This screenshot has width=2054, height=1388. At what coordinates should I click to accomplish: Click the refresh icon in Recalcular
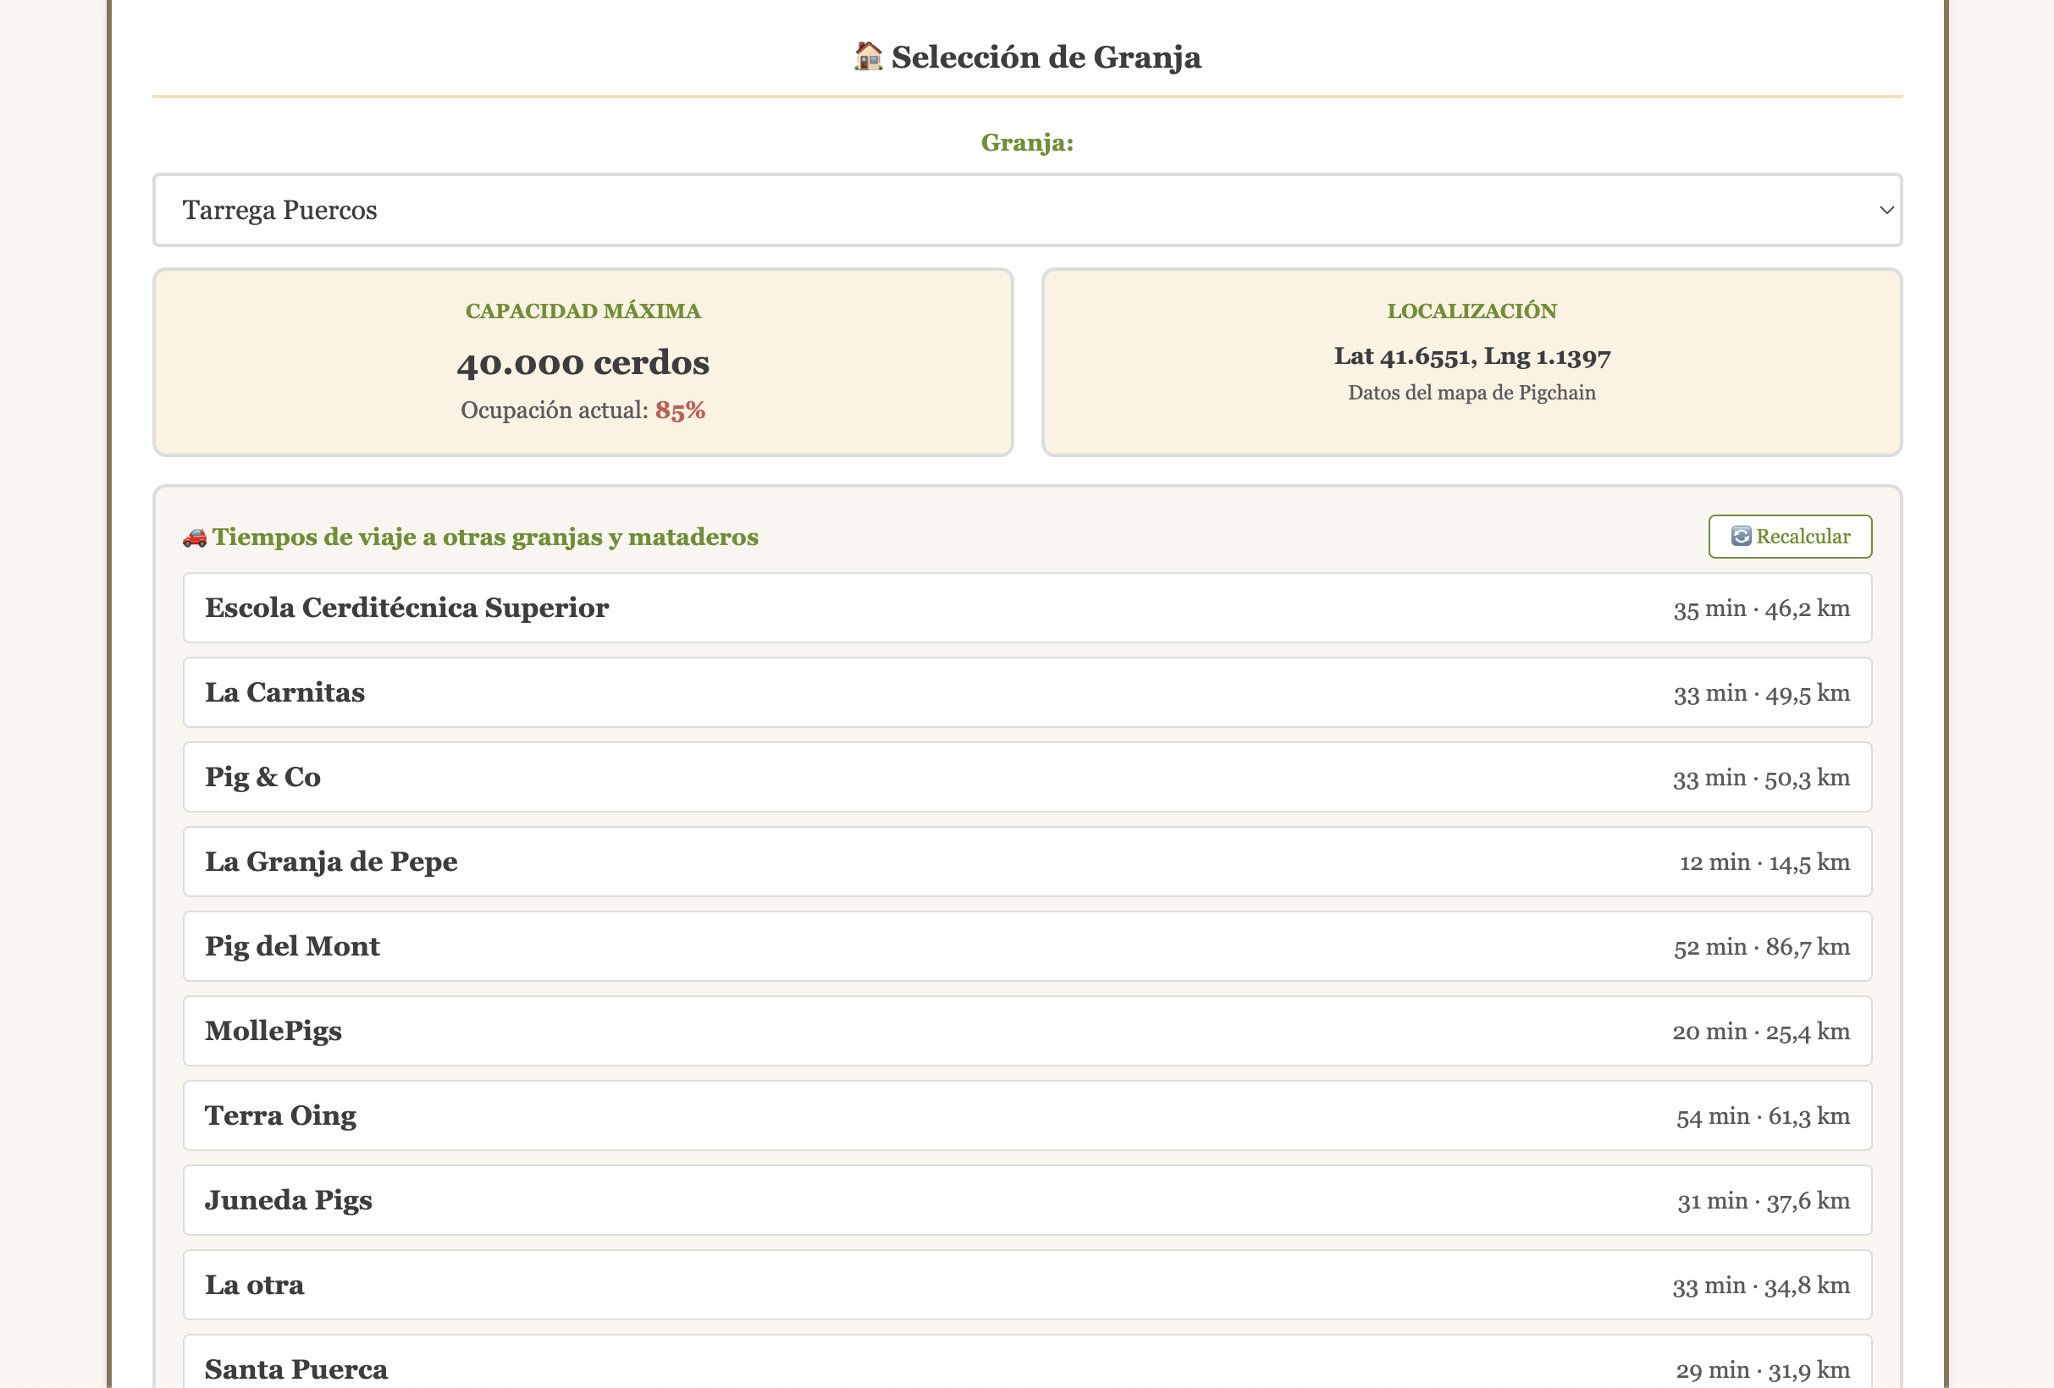(1740, 537)
